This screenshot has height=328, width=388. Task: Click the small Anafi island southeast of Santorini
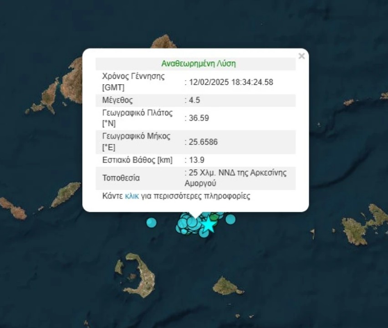(227, 286)
